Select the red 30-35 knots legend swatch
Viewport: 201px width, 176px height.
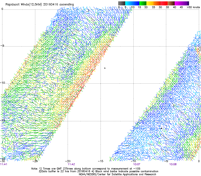click(164, 3)
